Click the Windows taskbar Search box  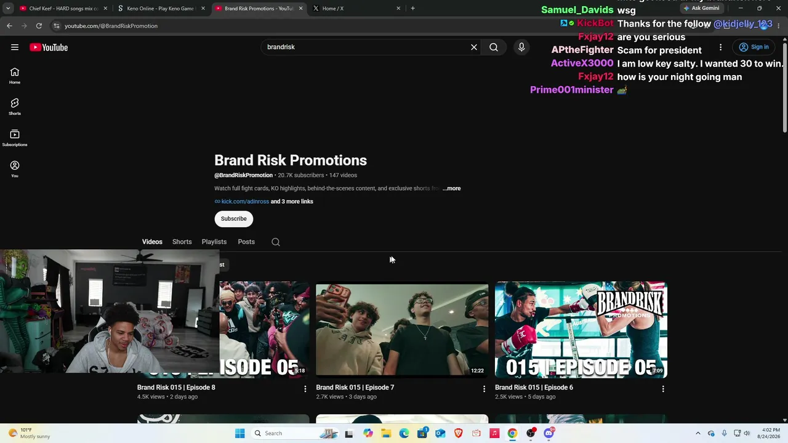(x=294, y=433)
